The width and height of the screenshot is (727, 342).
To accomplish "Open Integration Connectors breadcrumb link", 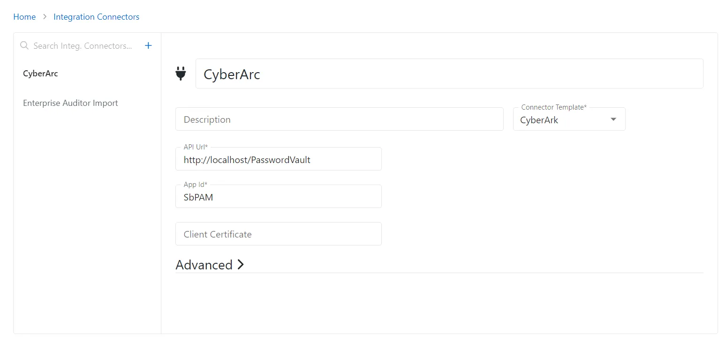I will [x=96, y=17].
